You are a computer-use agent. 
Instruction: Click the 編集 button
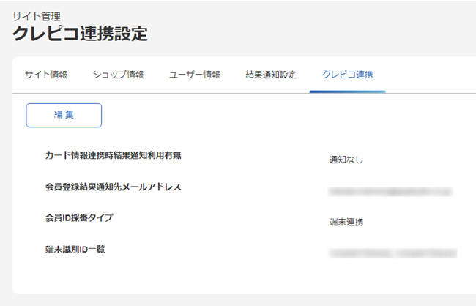(x=64, y=116)
